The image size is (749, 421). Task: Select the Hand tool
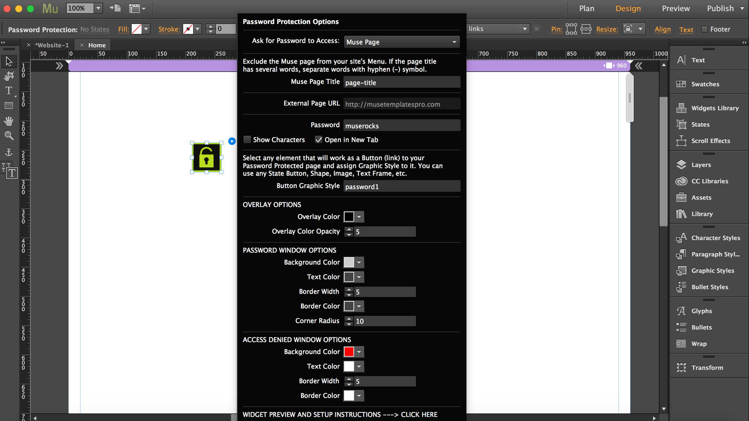[9, 120]
